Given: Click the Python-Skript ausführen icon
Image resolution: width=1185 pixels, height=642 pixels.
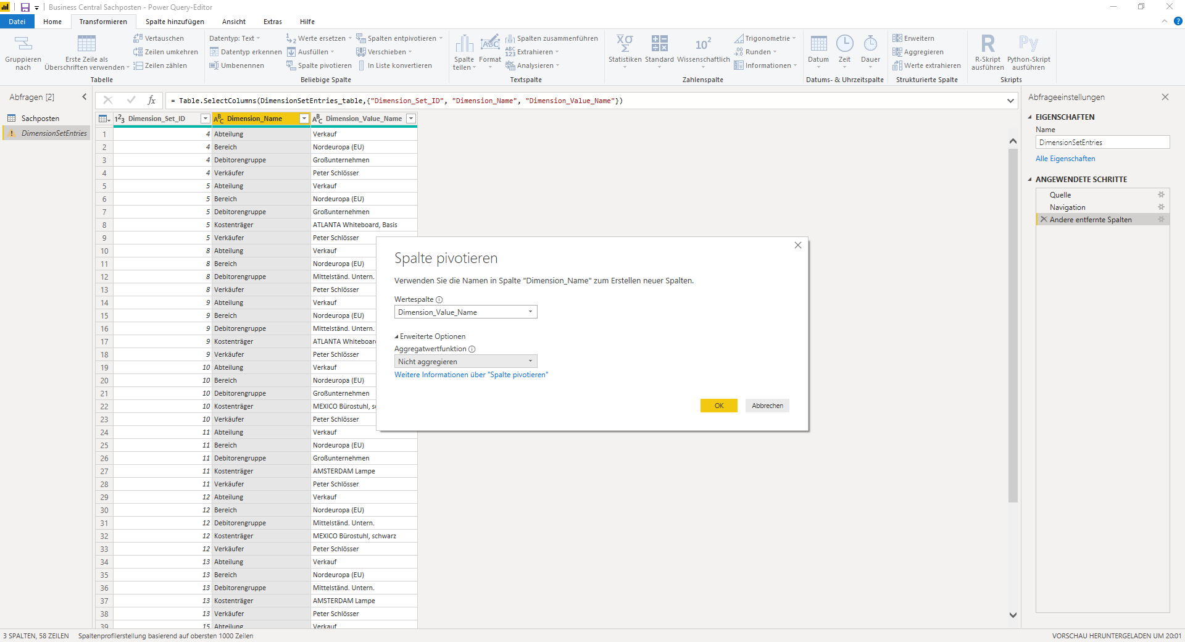Looking at the screenshot, I should coord(1028,44).
